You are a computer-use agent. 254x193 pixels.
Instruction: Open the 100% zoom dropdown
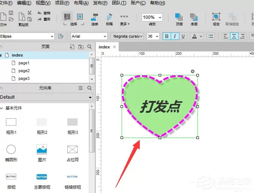160,17
